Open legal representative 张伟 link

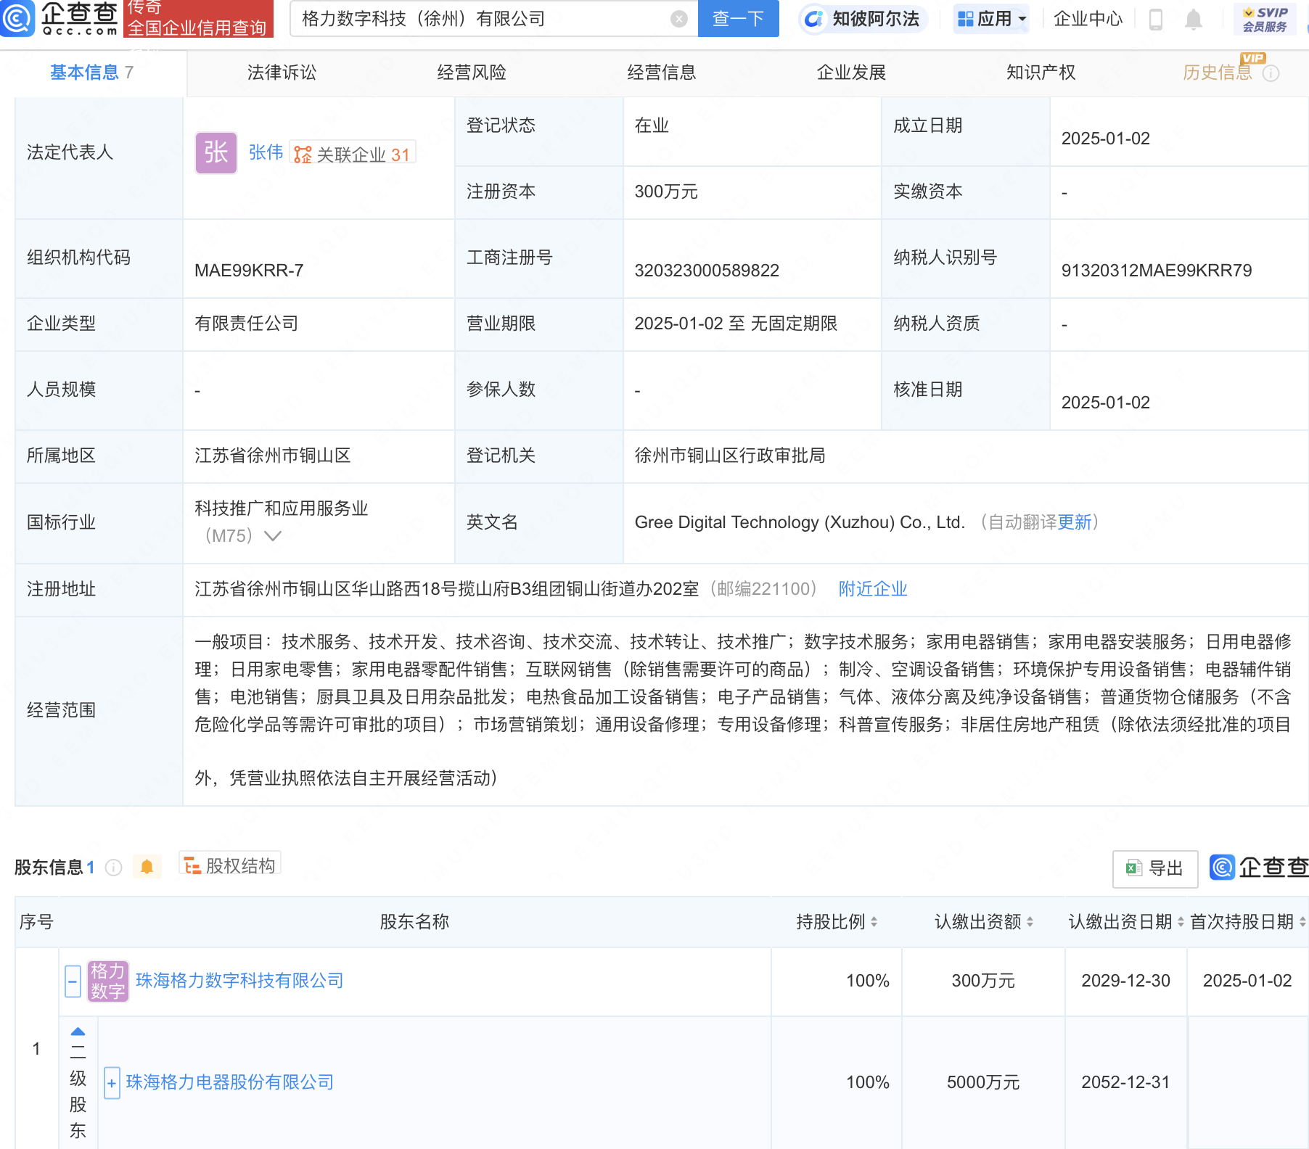[x=266, y=152]
